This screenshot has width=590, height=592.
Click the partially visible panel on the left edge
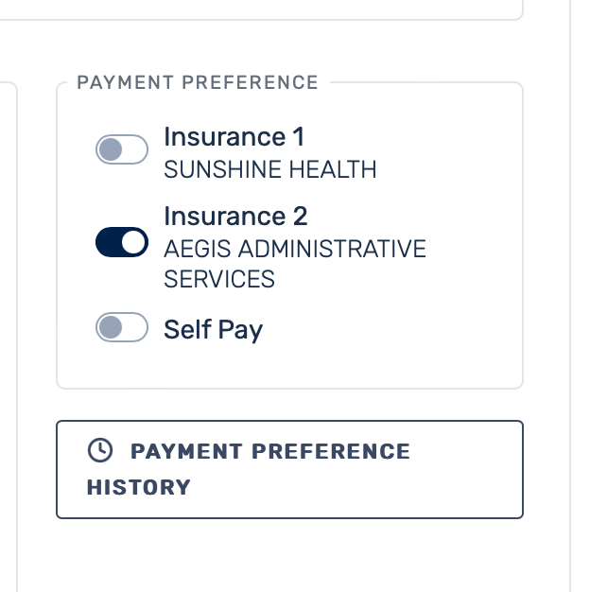8,331
